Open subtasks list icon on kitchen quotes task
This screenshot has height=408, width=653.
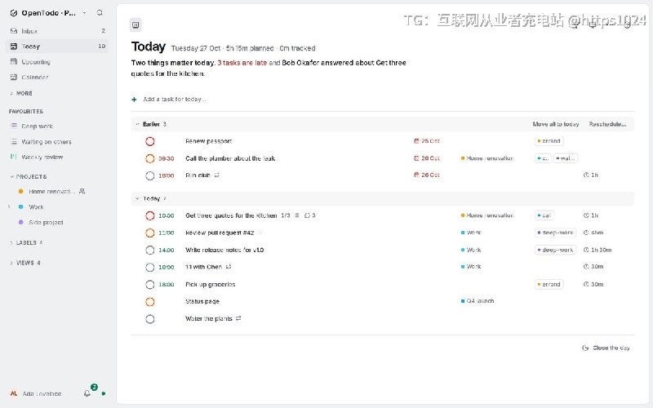click(297, 215)
